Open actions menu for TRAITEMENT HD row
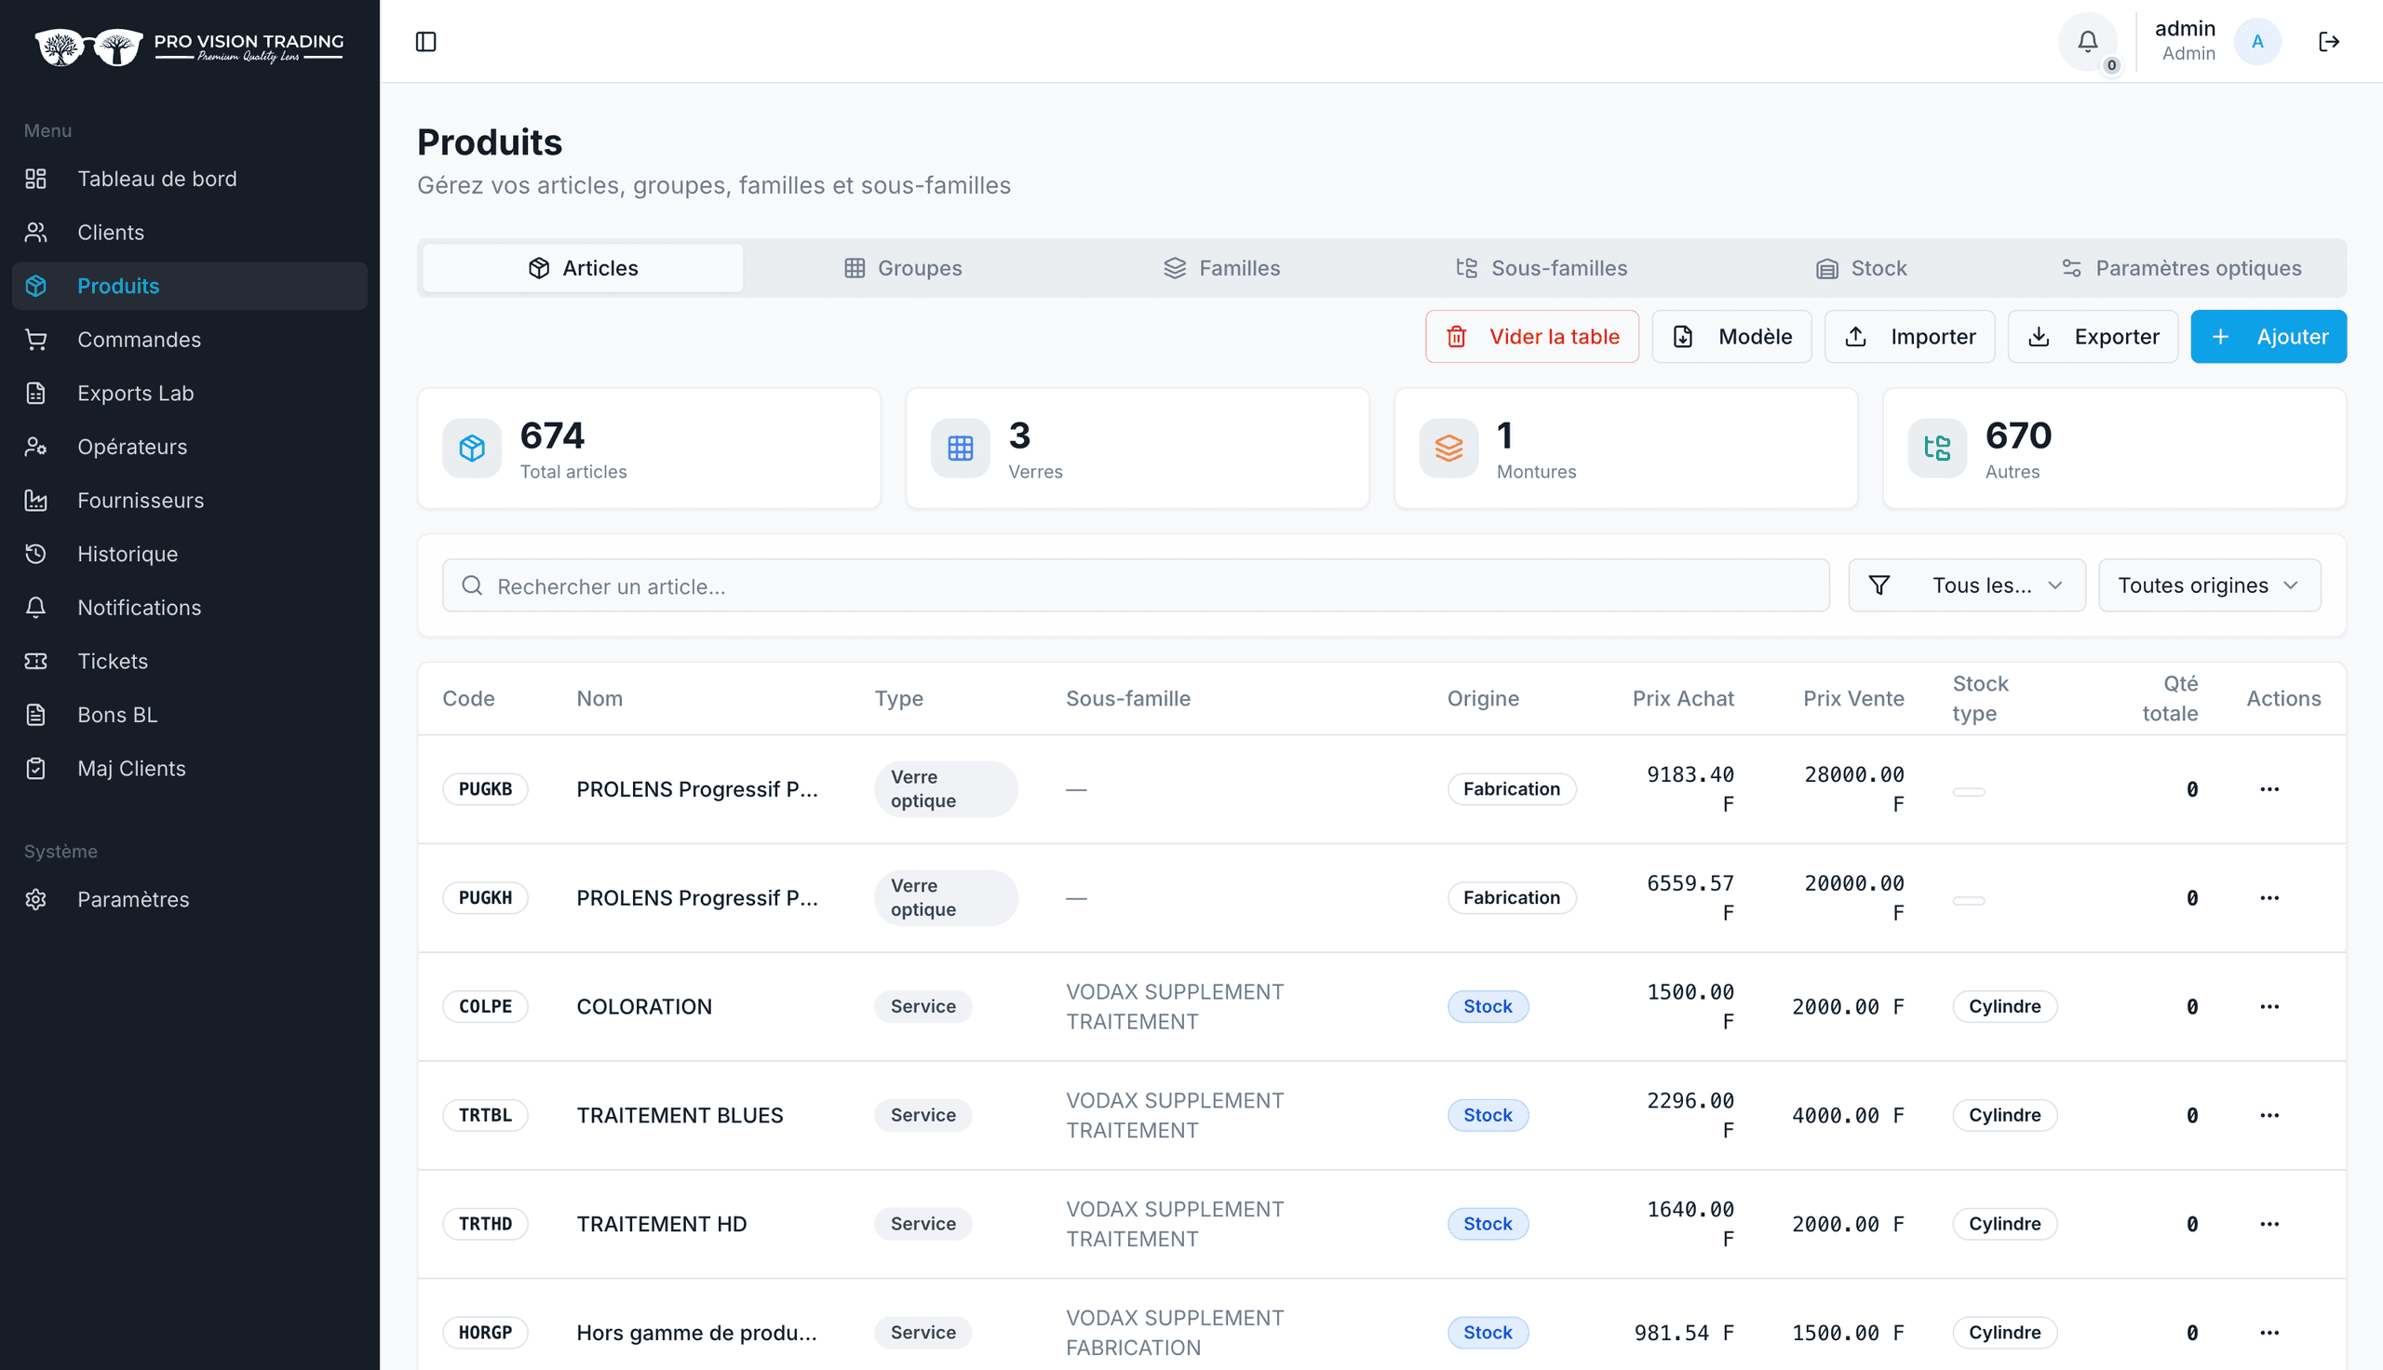The width and height of the screenshot is (2383, 1370). [2269, 1224]
